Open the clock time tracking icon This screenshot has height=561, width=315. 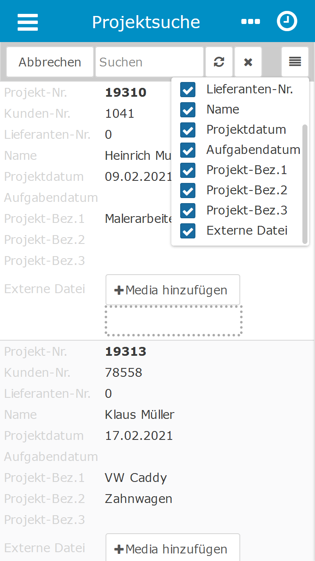pyautogui.click(x=287, y=21)
